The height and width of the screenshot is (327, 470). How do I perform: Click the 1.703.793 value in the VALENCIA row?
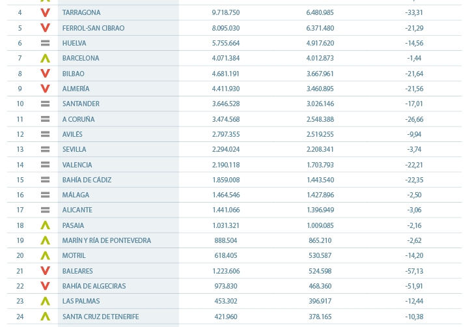click(x=320, y=165)
